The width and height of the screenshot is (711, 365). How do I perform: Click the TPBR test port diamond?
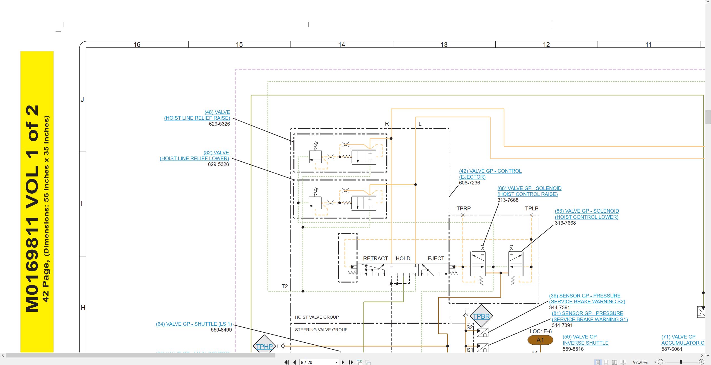pyautogui.click(x=481, y=316)
